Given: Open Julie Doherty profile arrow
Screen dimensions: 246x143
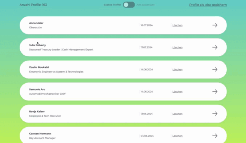Looking at the screenshot, I should pos(215,47).
